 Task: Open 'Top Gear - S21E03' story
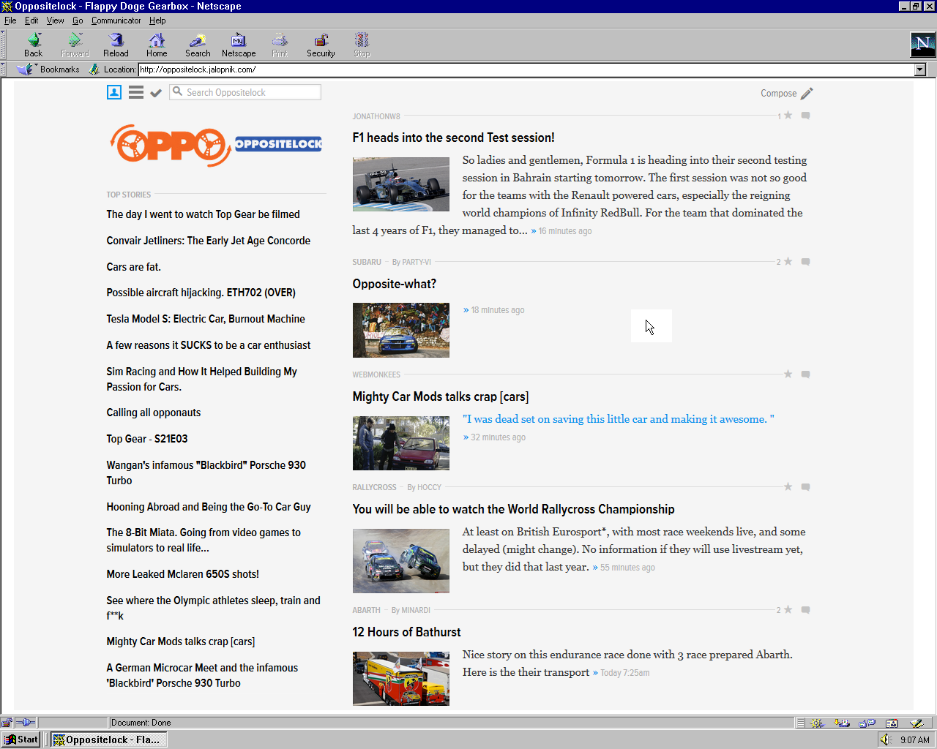point(147,439)
